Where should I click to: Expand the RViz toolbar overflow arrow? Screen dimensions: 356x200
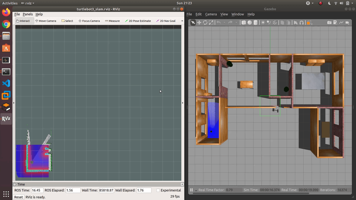[182, 21]
